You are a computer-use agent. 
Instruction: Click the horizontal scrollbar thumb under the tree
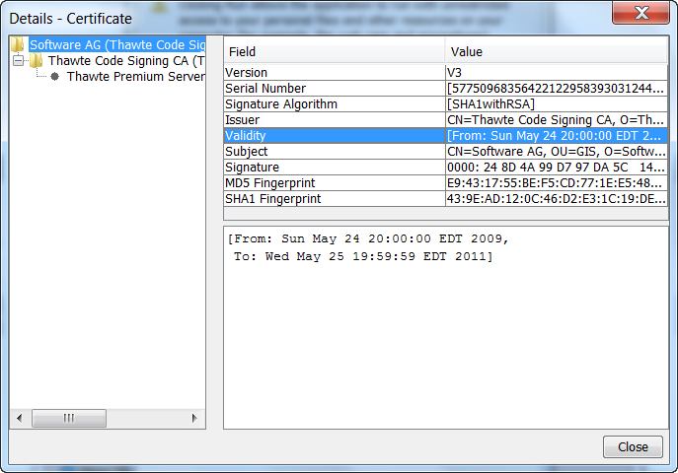69,418
